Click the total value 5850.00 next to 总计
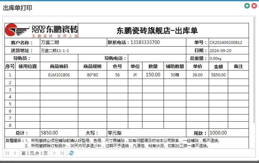259x163 pixels. [x=49, y=133]
